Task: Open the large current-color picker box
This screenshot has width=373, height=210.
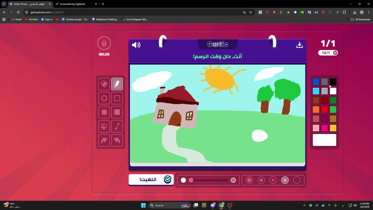Action: [324, 140]
